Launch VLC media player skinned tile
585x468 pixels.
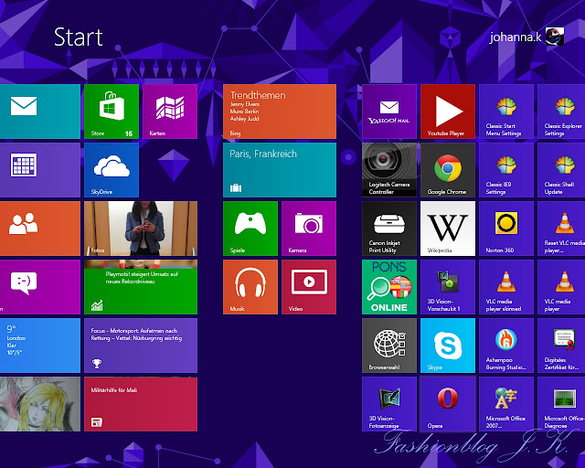tap(506, 287)
